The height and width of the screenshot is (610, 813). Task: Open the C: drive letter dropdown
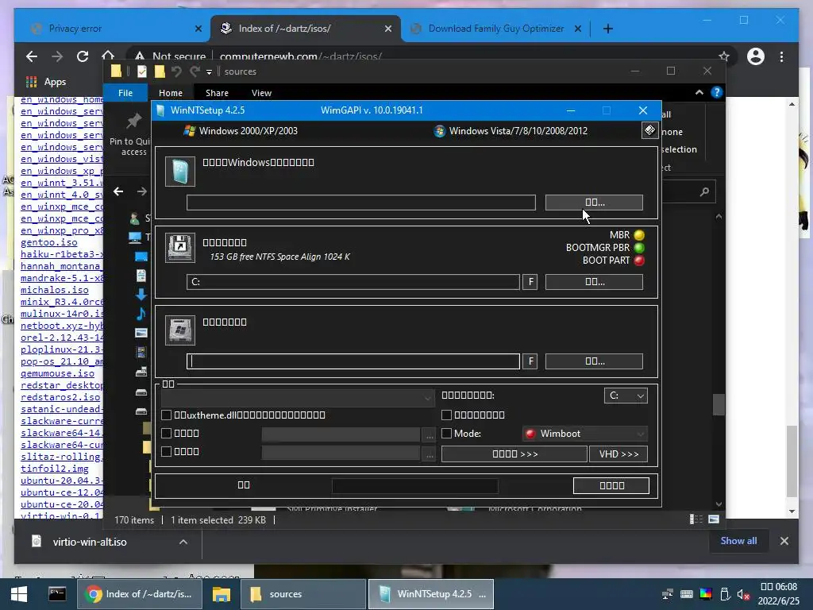[x=626, y=396]
